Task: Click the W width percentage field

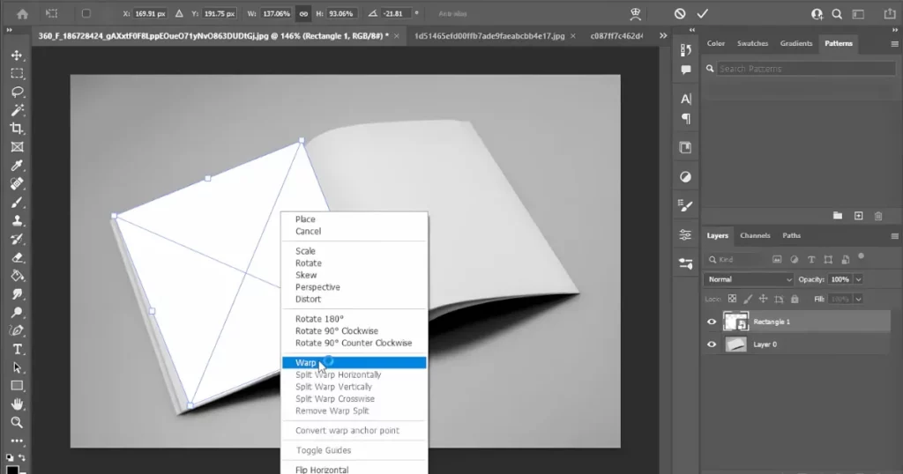Action: (276, 14)
